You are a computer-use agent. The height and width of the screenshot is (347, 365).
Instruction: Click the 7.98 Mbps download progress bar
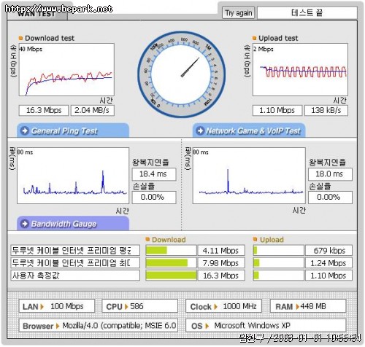[171, 263]
